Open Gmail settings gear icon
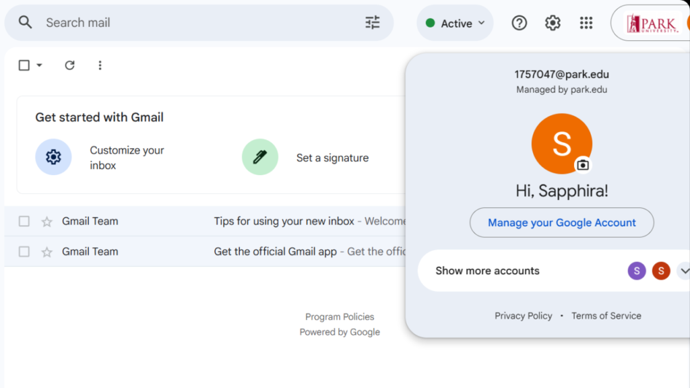690x388 pixels. coord(553,22)
